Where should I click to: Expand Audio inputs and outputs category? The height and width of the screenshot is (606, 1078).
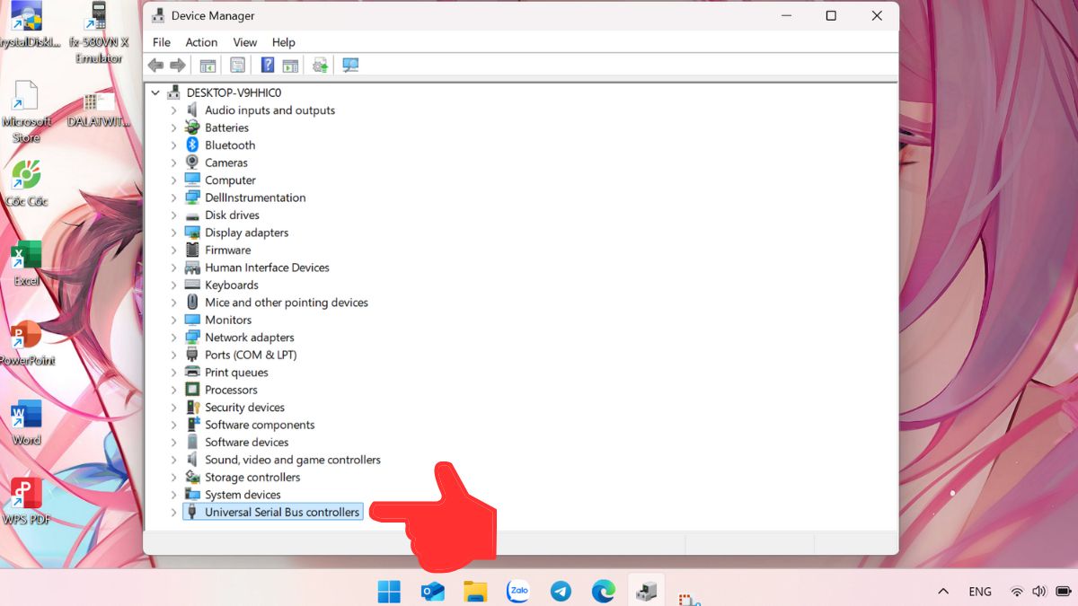(173, 110)
